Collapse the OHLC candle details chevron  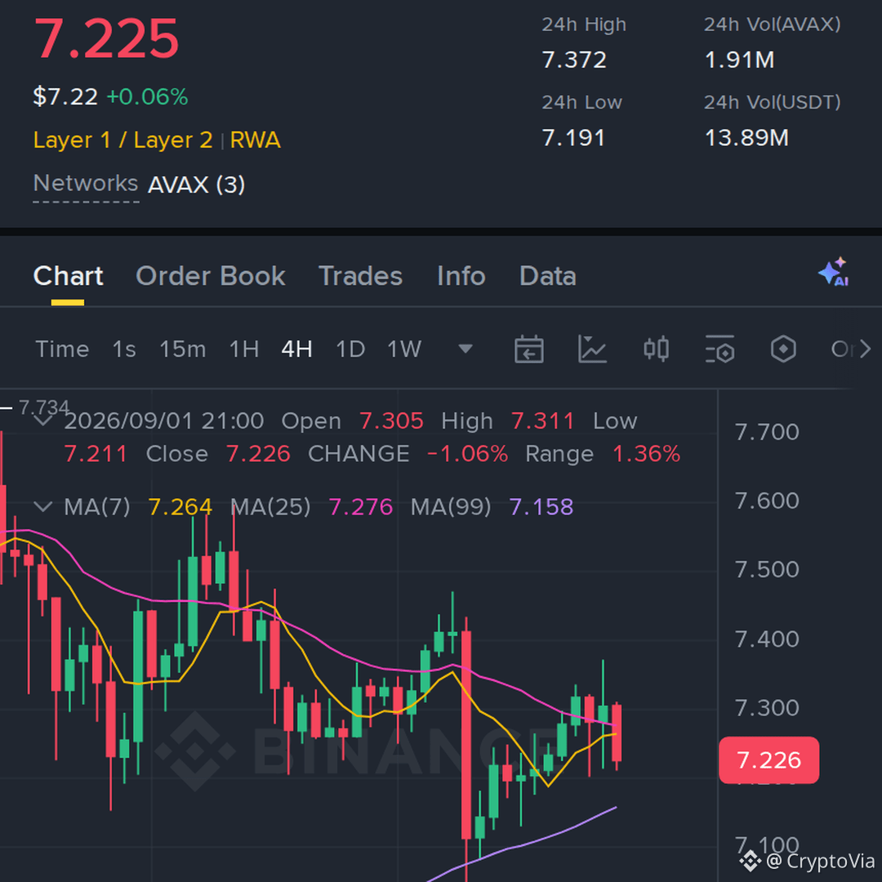pyautogui.click(x=43, y=421)
